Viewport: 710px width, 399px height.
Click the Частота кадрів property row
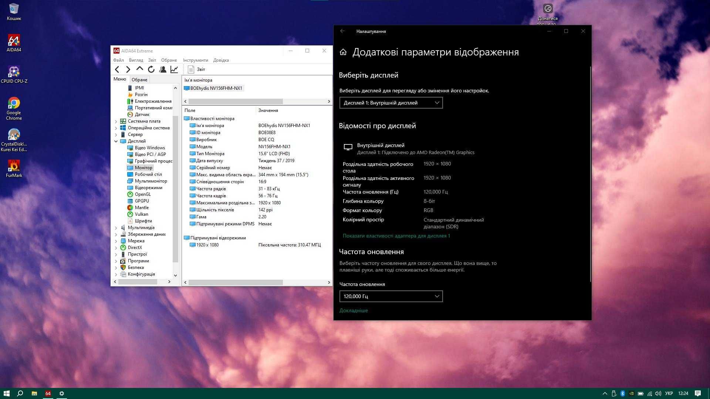click(x=233, y=196)
